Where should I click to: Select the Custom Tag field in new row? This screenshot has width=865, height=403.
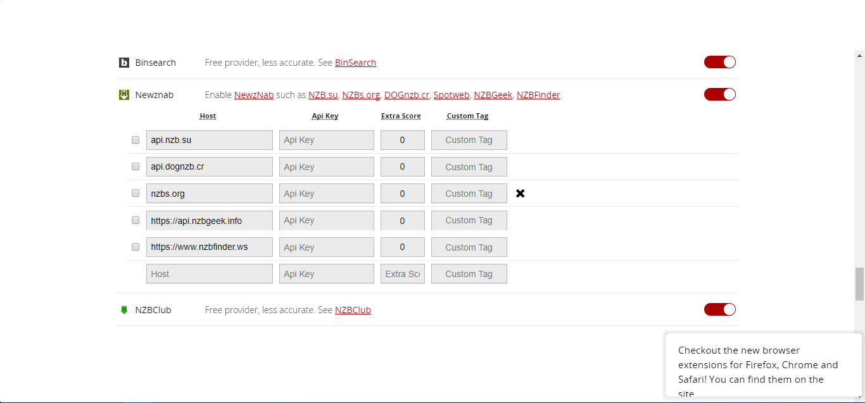coord(469,274)
